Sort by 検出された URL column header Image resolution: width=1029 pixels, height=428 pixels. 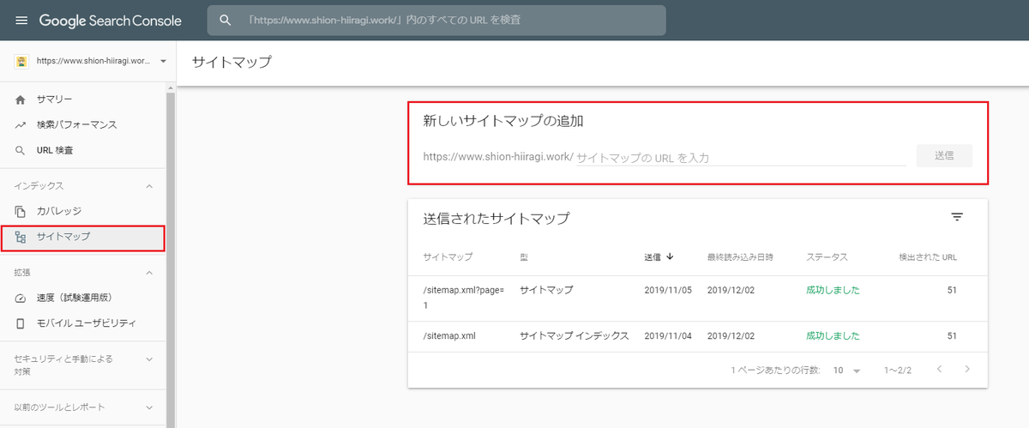(928, 257)
